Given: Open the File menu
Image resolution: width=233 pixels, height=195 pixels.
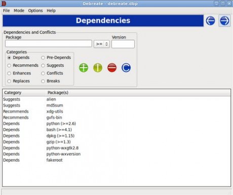Looking at the screenshot, I should click(x=7, y=11).
